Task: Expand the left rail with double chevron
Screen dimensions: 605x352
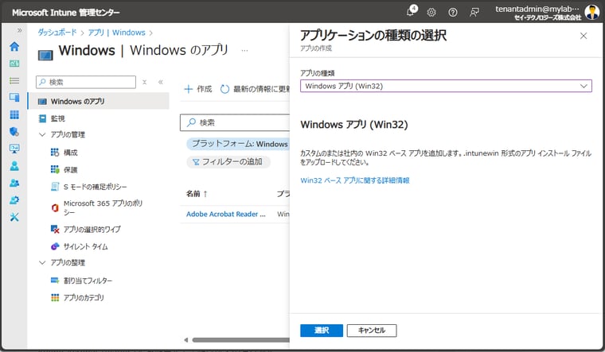Action: 19,30
